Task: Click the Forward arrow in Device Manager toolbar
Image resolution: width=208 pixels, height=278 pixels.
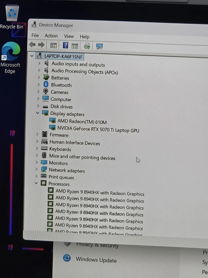Action: point(41,45)
